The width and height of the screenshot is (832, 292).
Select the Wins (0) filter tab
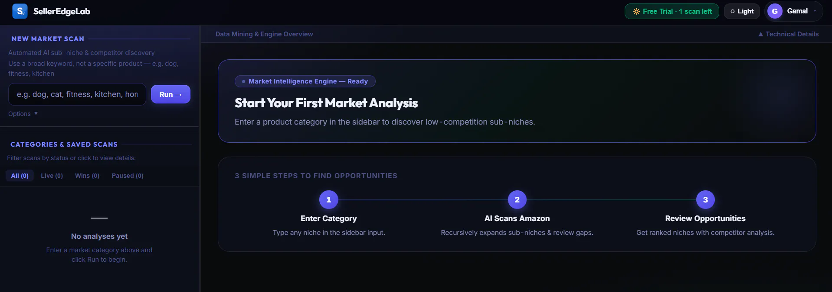tap(87, 176)
